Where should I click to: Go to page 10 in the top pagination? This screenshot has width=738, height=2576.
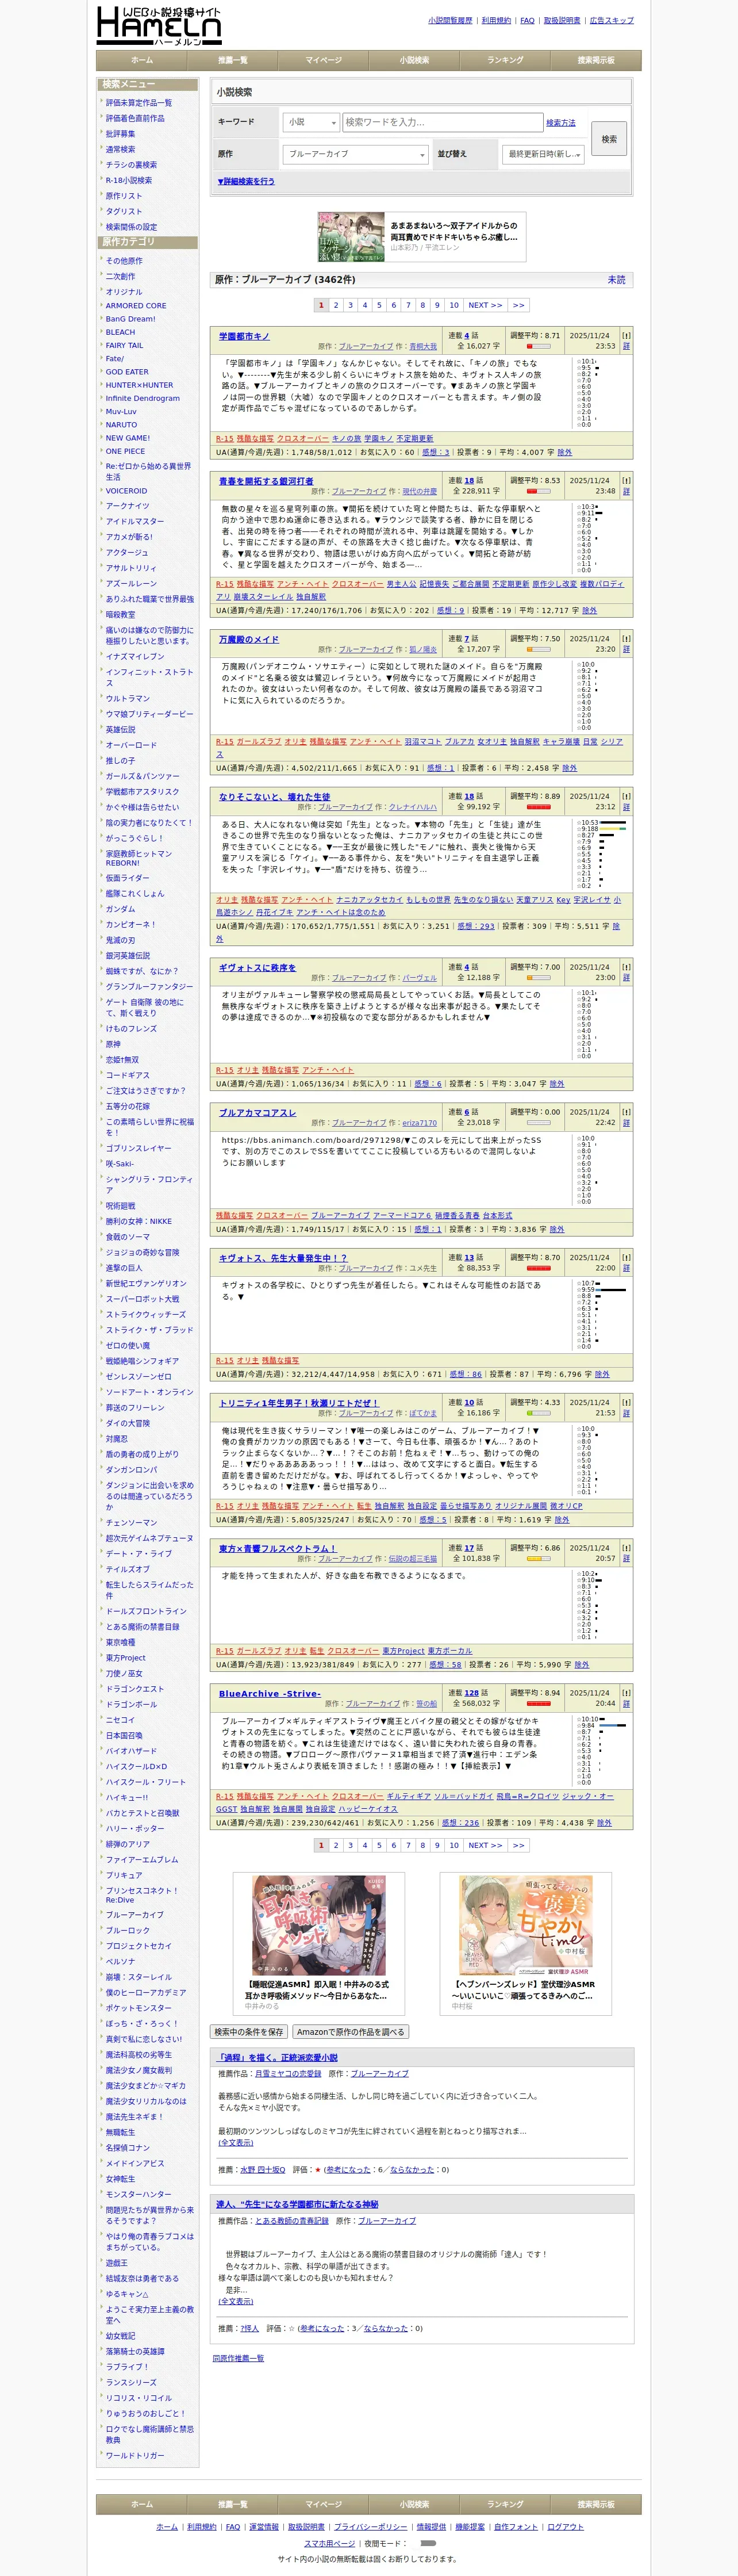click(454, 305)
